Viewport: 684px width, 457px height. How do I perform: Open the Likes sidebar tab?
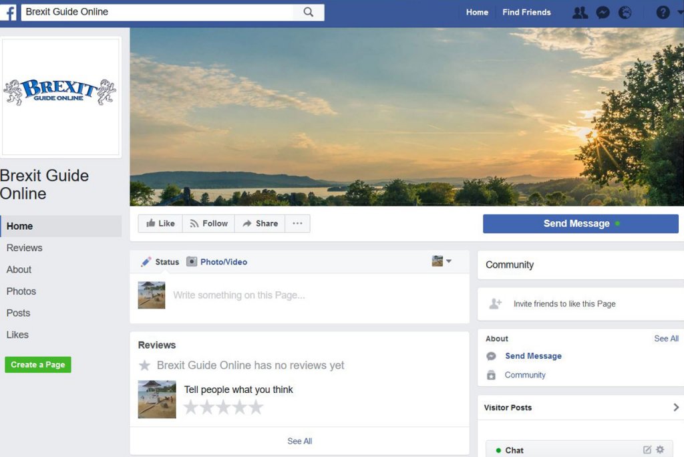pyautogui.click(x=17, y=335)
